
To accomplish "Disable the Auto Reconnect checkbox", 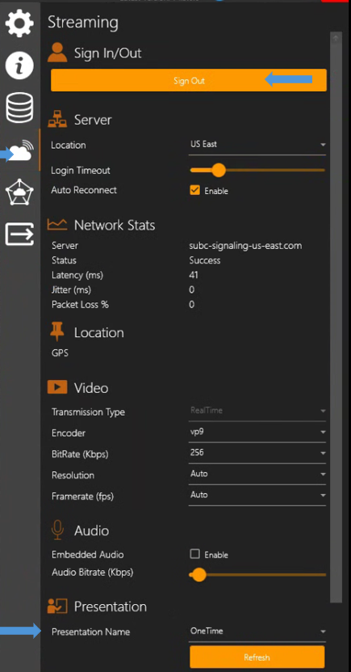I will (x=195, y=190).
